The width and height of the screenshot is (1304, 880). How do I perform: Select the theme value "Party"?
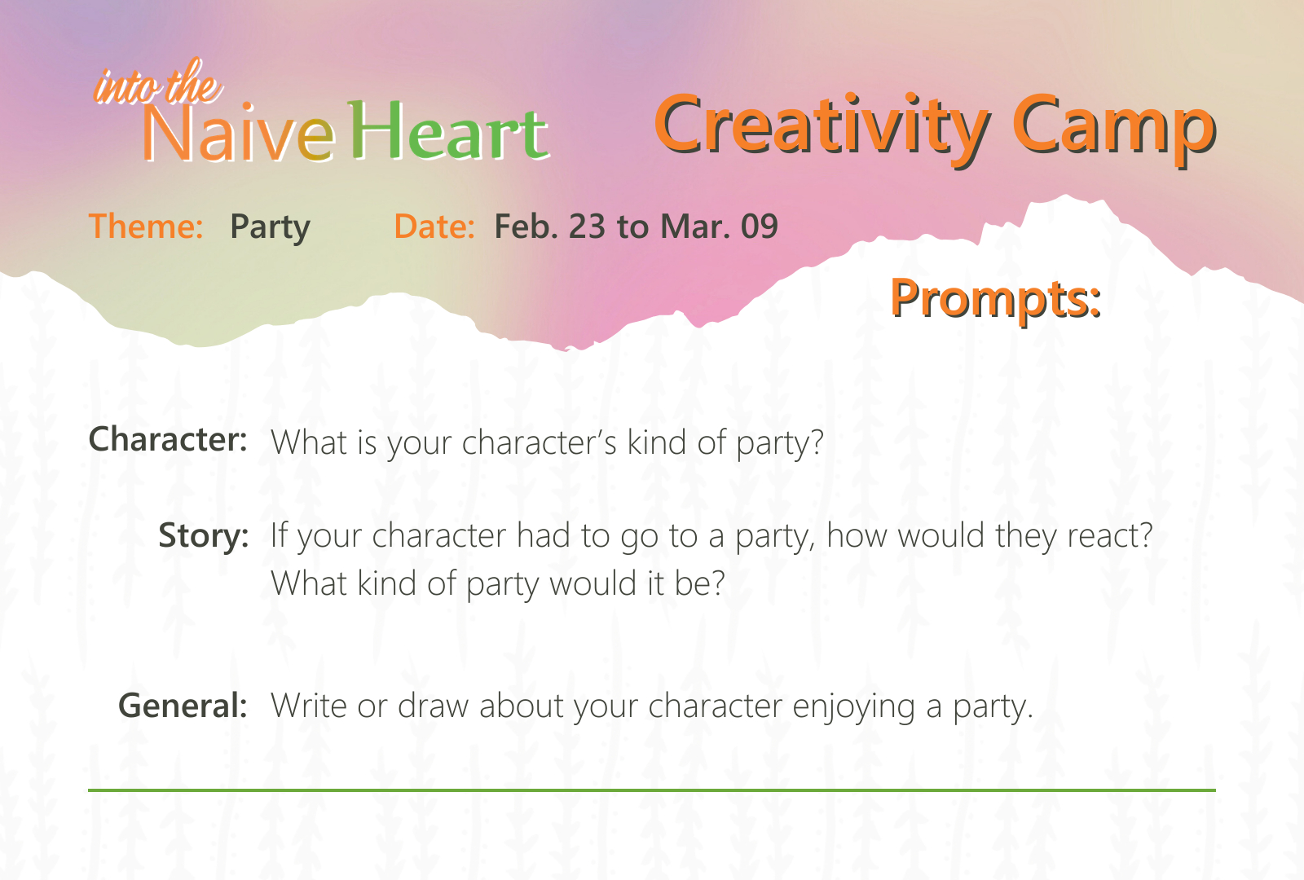pyautogui.click(x=270, y=227)
